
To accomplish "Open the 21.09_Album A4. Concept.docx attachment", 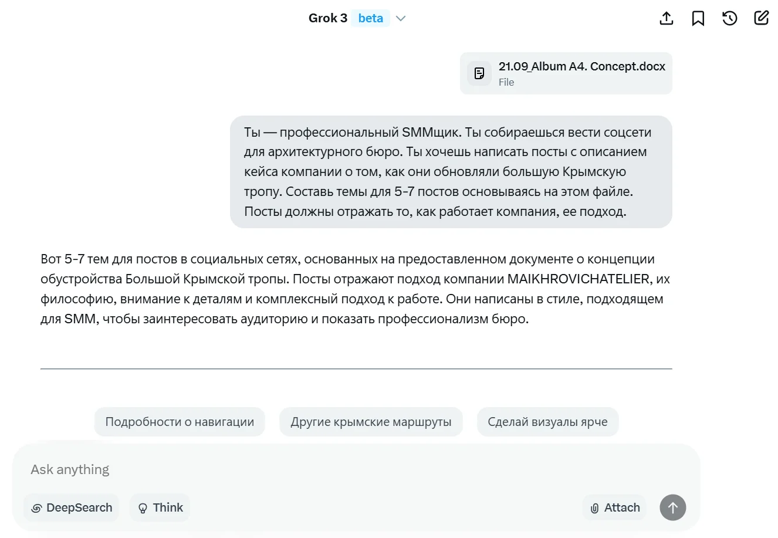I will [x=581, y=67].
